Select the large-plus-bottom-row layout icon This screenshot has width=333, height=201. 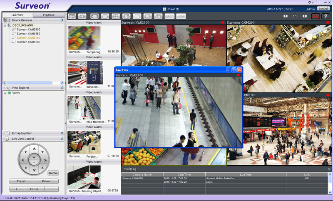137,16
